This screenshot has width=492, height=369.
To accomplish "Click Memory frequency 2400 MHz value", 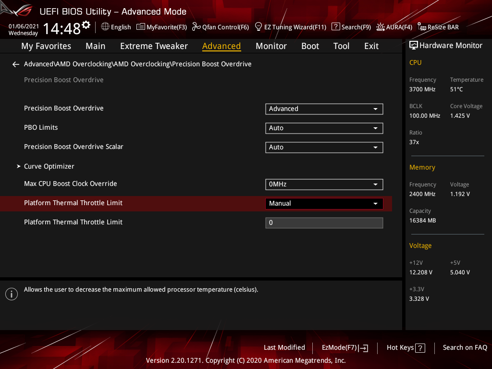I will 422,194.
